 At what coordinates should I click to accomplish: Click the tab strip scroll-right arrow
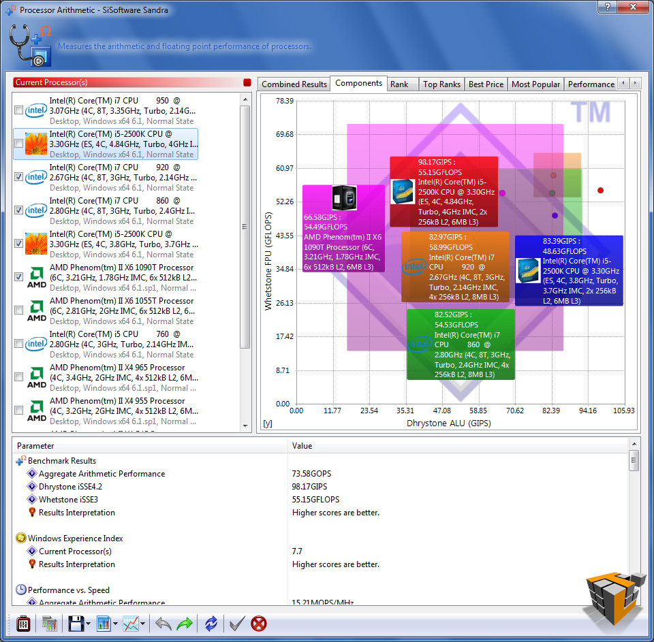tap(635, 83)
